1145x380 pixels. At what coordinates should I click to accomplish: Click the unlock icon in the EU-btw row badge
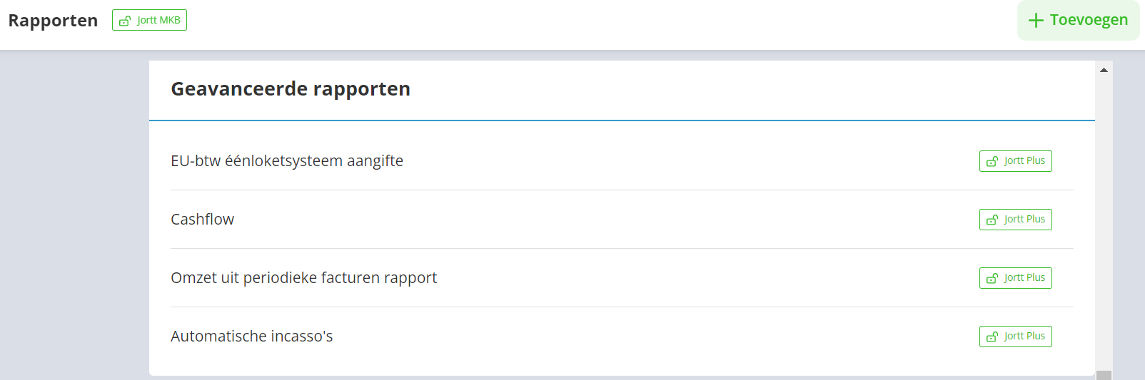click(992, 162)
